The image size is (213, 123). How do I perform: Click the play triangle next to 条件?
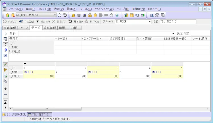click(x=6, y=34)
